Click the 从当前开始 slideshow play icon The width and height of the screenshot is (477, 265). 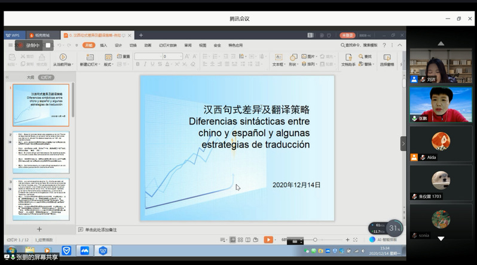(63, 57)
